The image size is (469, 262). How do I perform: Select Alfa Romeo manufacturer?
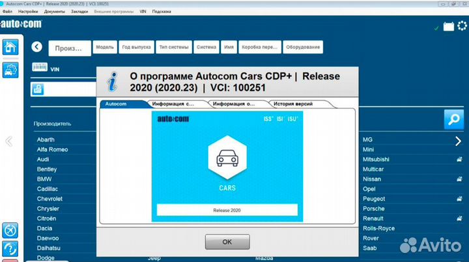[52, 149]
